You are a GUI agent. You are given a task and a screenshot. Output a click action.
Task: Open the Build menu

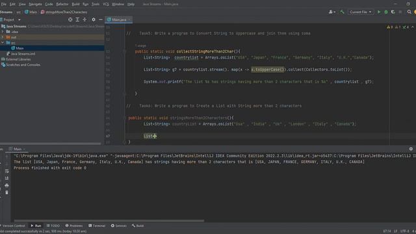pyautogui.click(x=75, y=5)
